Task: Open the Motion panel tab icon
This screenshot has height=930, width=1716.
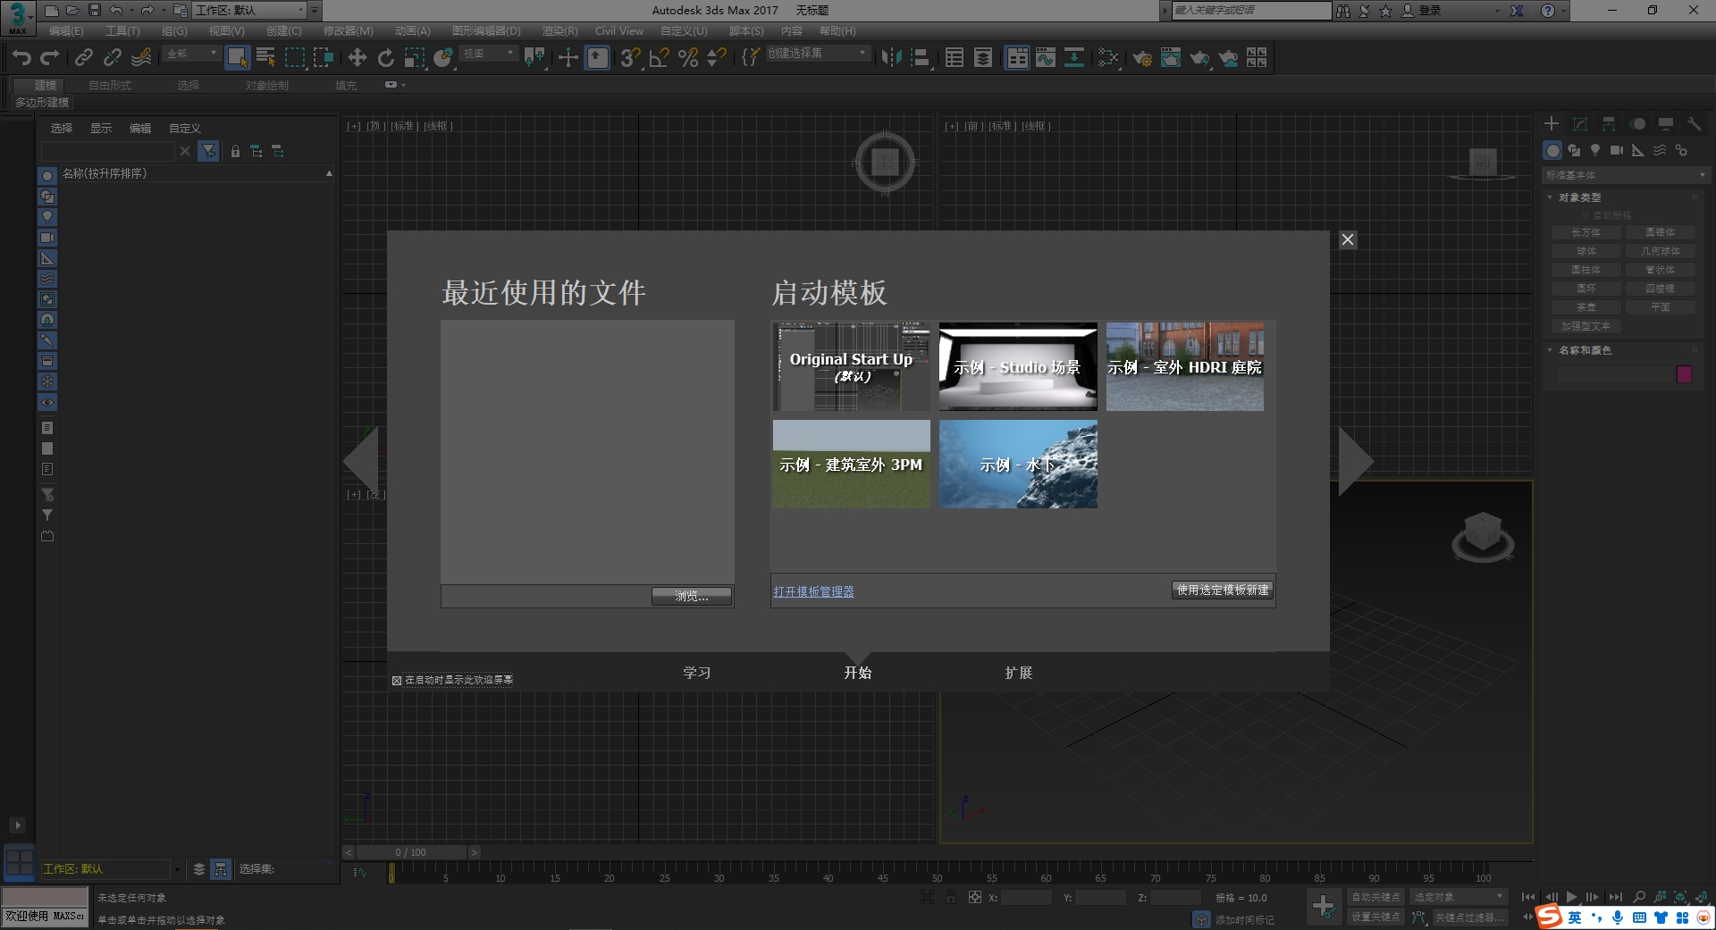Action: (1637, 124)
